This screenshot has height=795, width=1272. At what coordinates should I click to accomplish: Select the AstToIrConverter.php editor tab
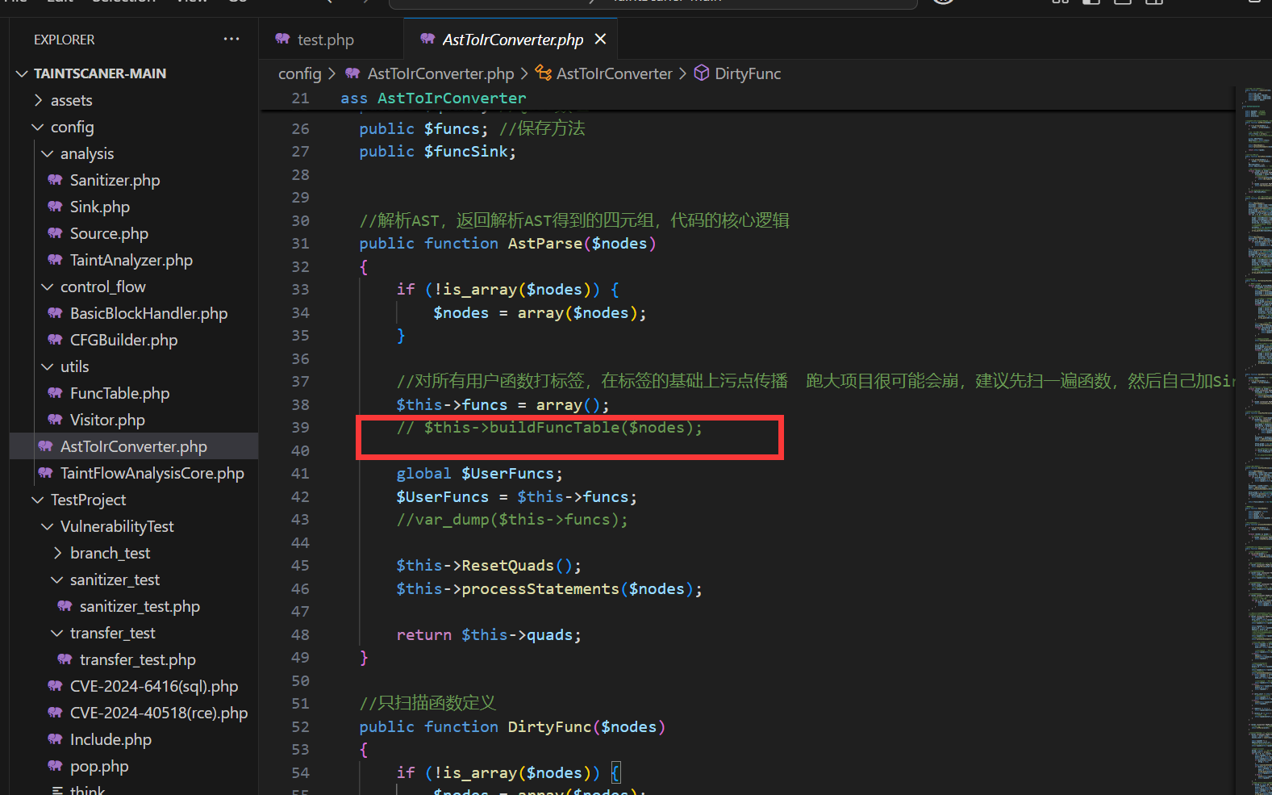pos(511,40)
